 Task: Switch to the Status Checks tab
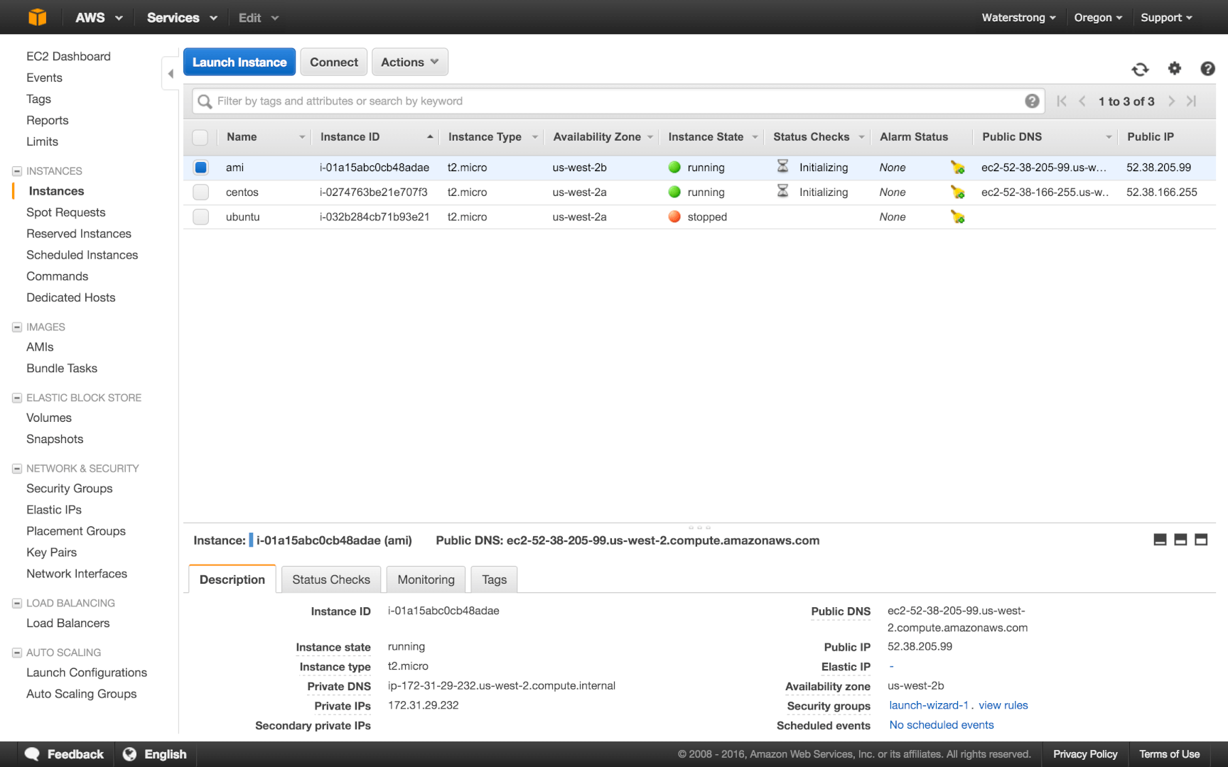pyautogui.click(x=331, y=580)
